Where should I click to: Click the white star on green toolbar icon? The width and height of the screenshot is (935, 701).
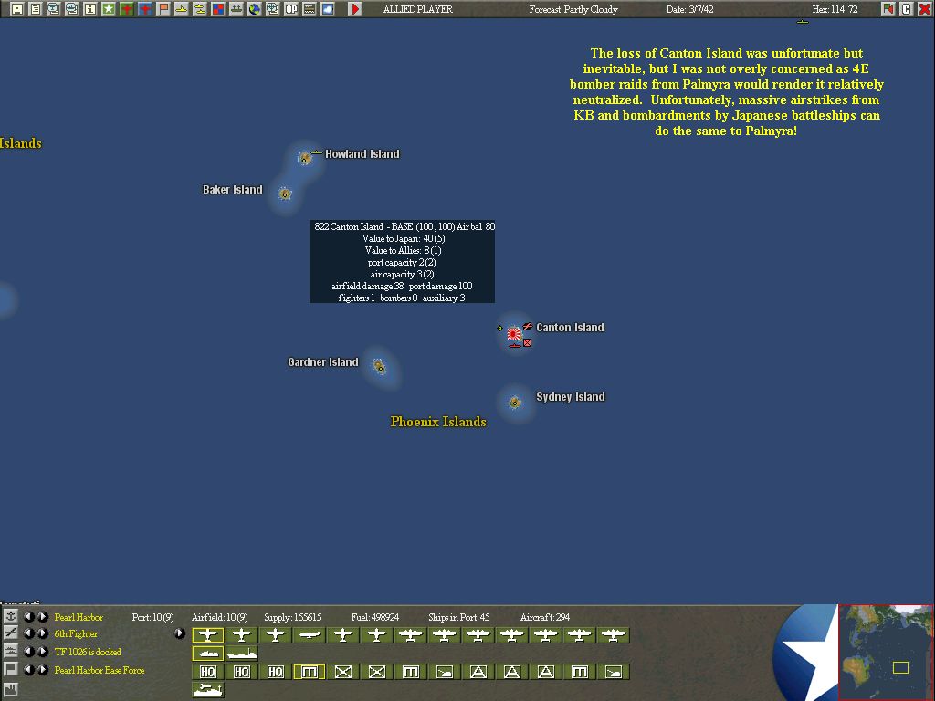point(109,9)
